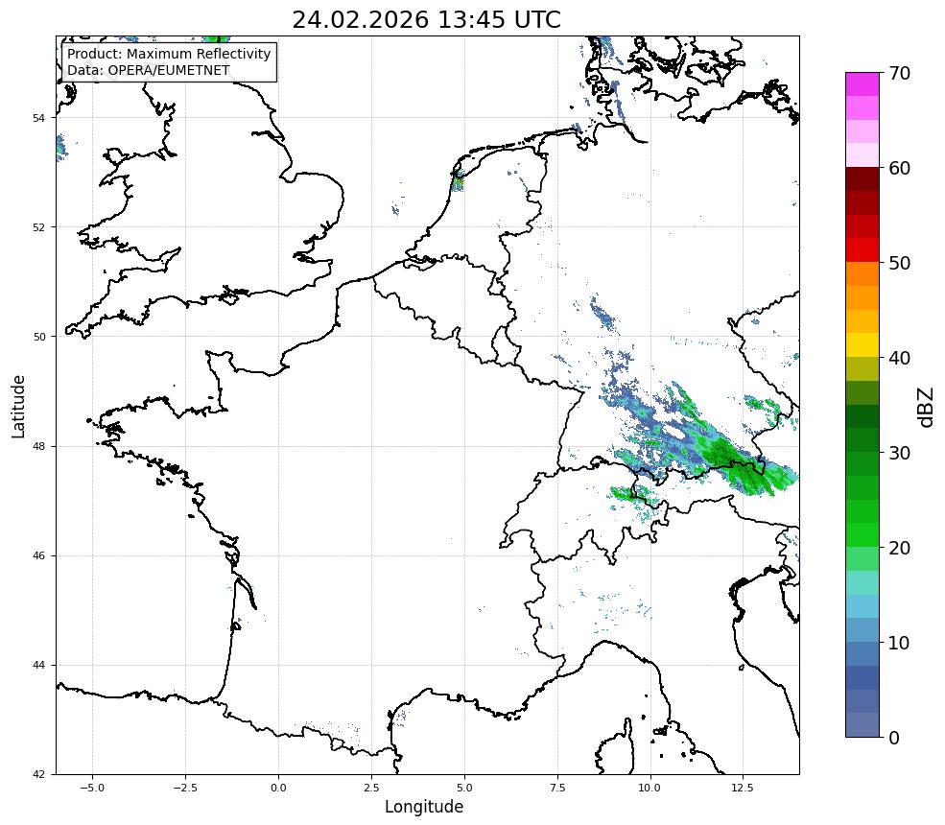Click the latitude tick label 52
This screenshot has height=825, width=945.
point(38,227)
